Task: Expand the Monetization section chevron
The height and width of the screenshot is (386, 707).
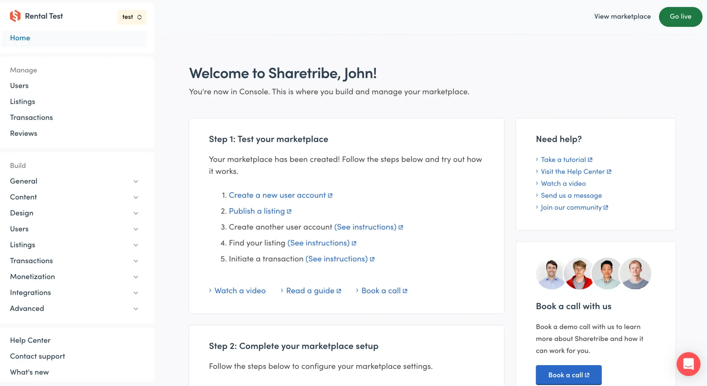Action: (136, 277)
